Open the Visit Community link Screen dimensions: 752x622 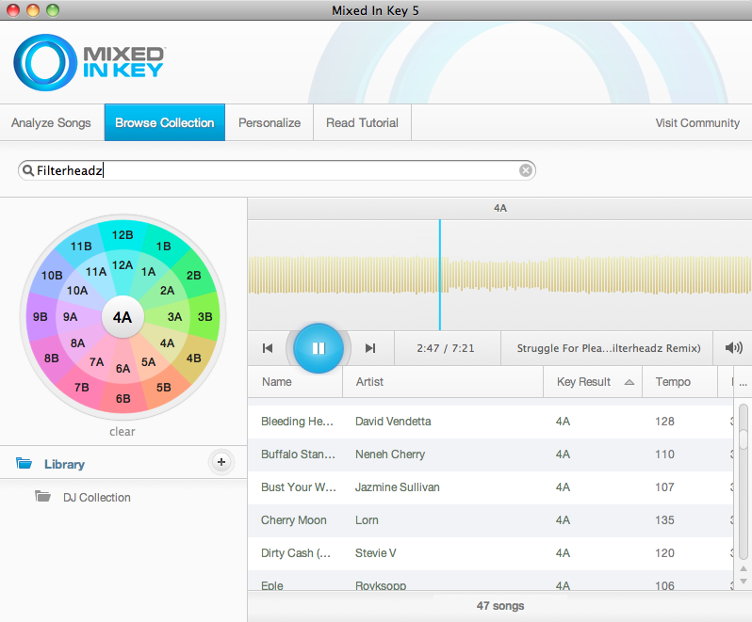click(x=697, y=122)
